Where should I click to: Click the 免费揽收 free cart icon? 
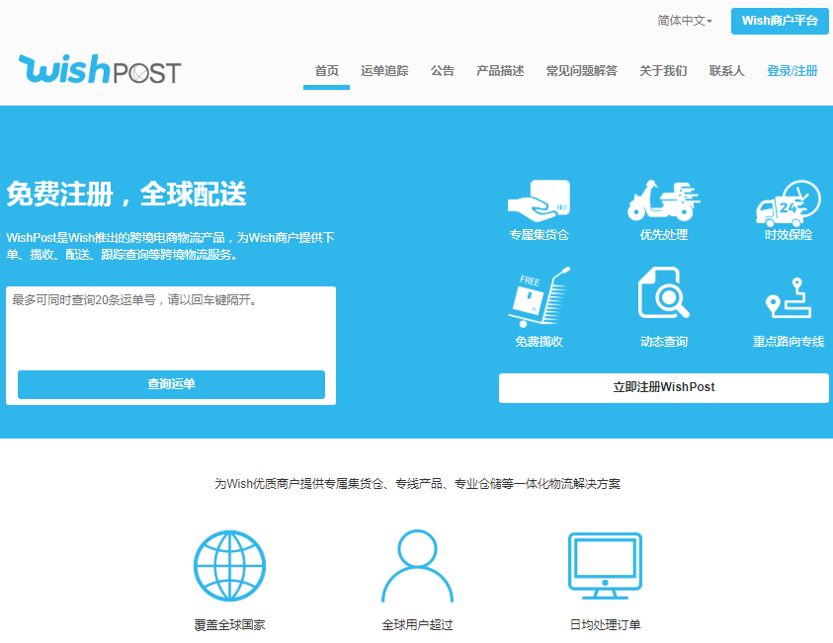pyautogui.click(x=539, y=297)
